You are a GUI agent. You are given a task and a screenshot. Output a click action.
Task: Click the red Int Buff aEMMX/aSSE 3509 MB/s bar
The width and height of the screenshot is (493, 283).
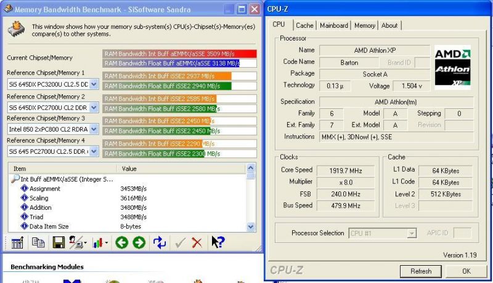pyautogui.click(x=179, y=54)
